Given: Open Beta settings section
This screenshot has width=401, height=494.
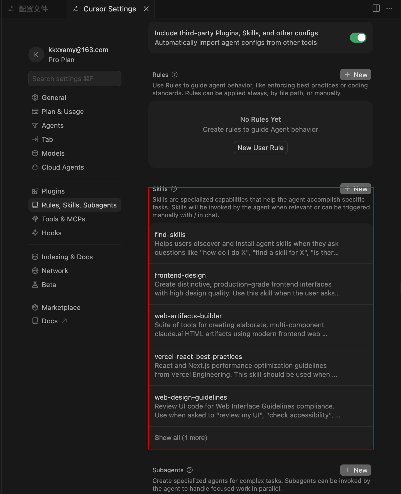Looking at the screenshot, I should pyautogui.click(x=75, y=285).
